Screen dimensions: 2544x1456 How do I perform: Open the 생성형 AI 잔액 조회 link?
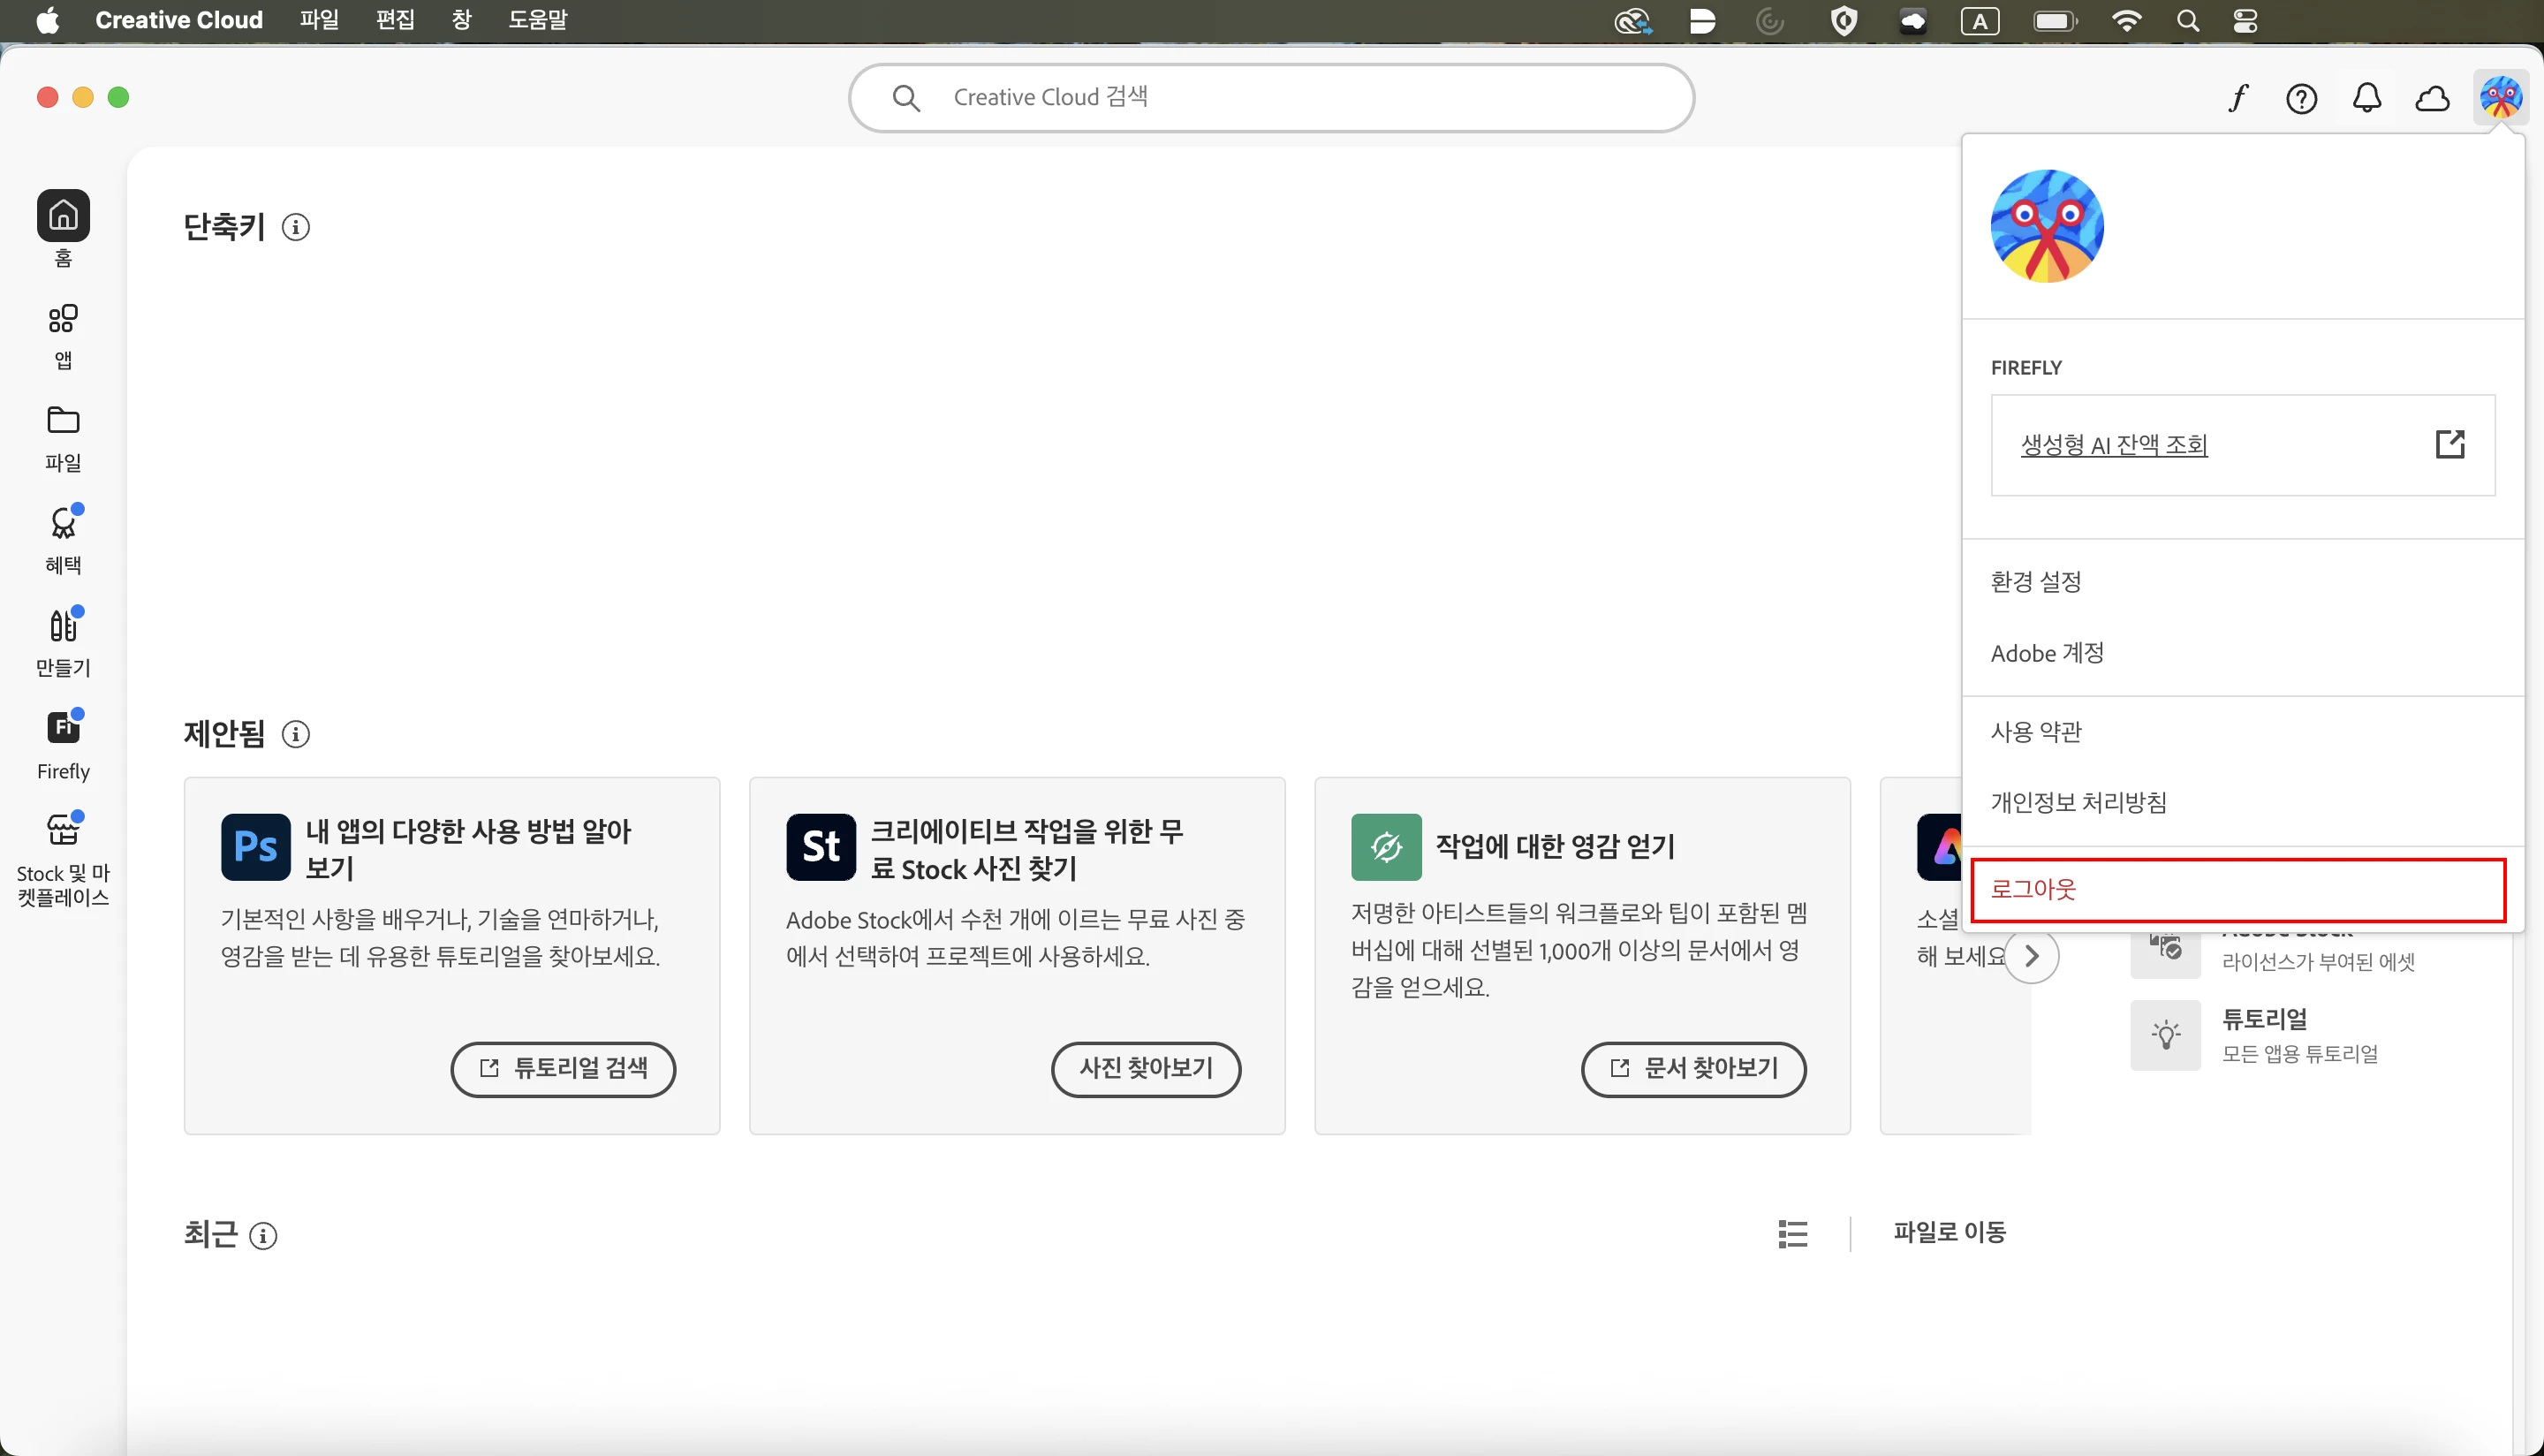pyautogui.click(x=2113, y=445)
